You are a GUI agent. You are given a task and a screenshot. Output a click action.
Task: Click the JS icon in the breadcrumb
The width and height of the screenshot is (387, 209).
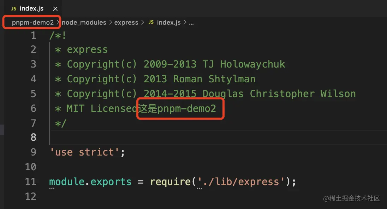(x=151, y=22)
